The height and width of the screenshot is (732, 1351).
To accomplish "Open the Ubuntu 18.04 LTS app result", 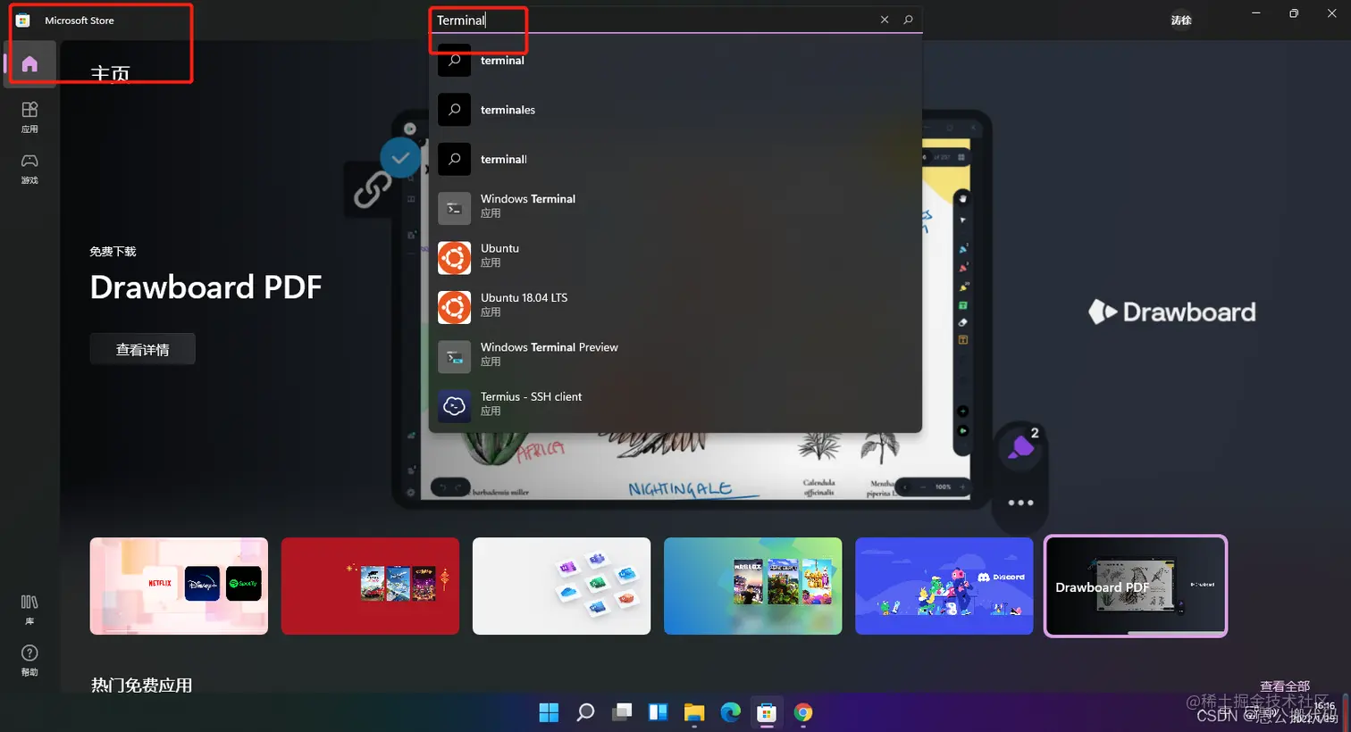I will coord(675,307).
